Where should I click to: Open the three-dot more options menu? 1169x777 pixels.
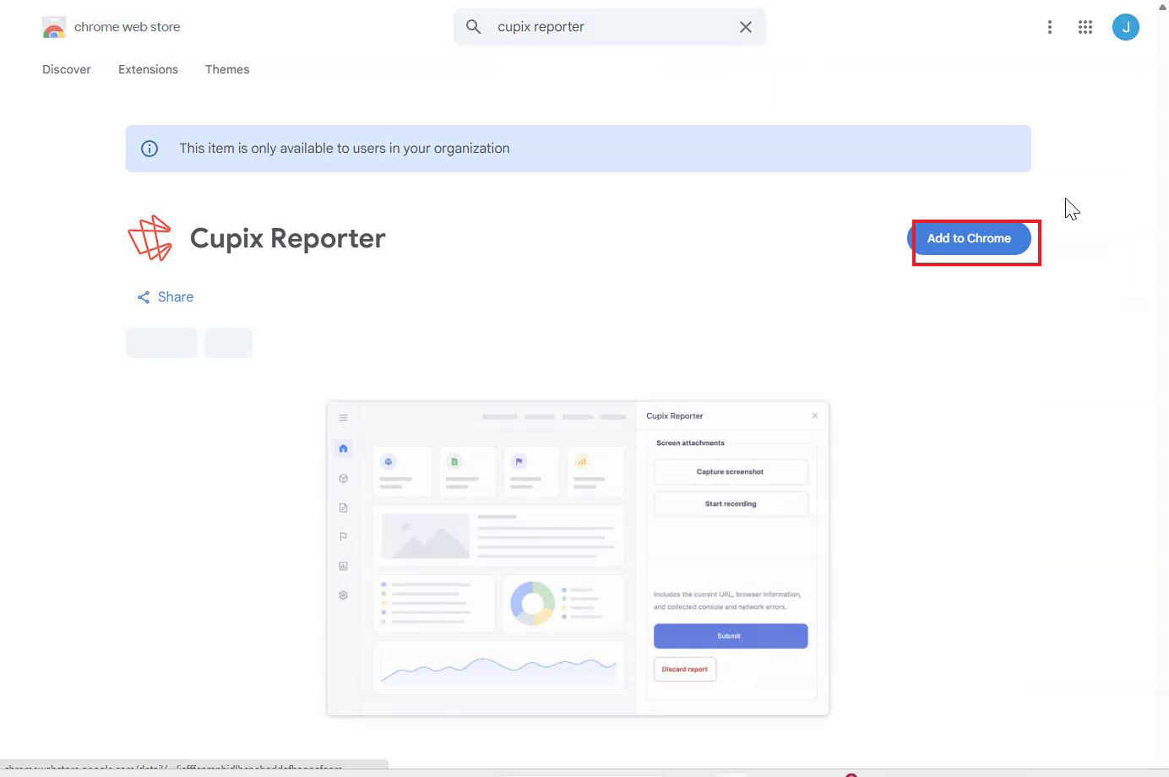(x=1050, y=27)
